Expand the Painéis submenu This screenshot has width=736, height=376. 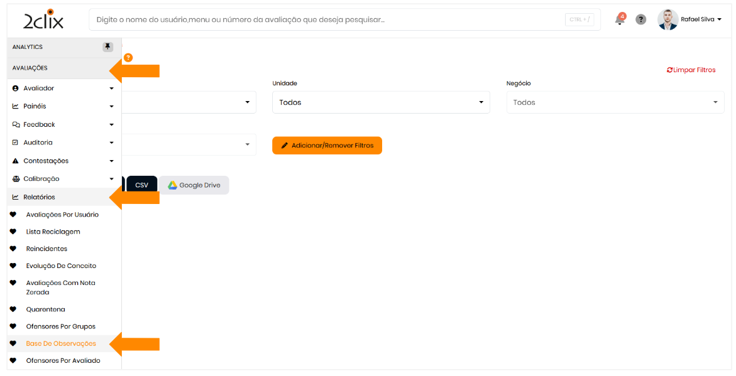63,107
